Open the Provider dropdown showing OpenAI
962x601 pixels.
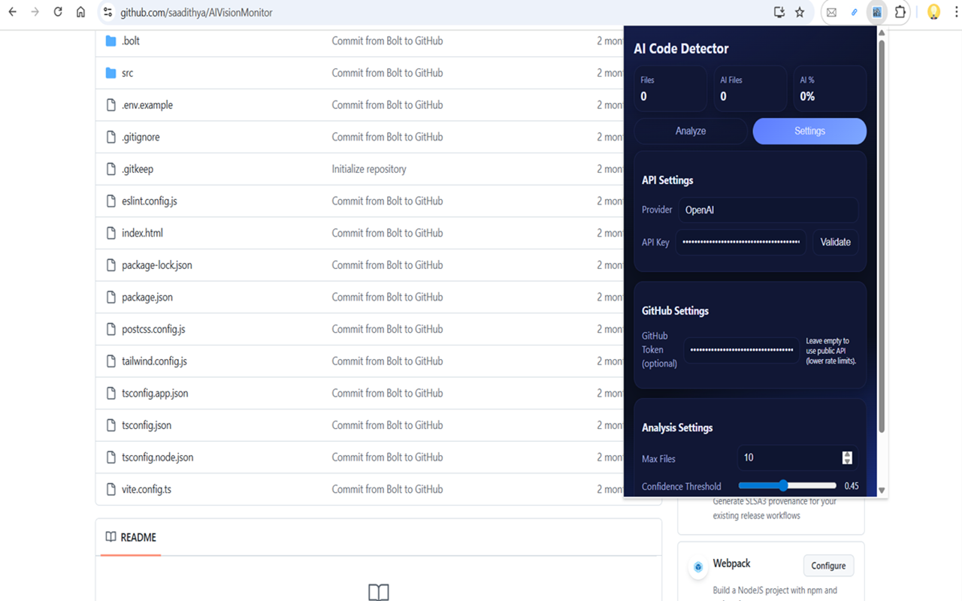768,210
